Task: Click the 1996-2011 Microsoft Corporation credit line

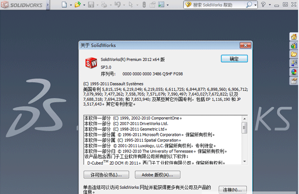Action: (x=149, y=135)
